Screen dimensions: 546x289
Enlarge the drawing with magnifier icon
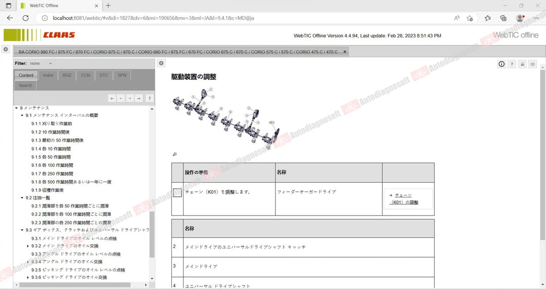click(174, 154)
